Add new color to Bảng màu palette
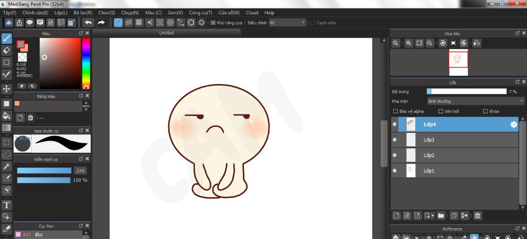The height and width of the screenshot is (239, 527). coord(20,117)
